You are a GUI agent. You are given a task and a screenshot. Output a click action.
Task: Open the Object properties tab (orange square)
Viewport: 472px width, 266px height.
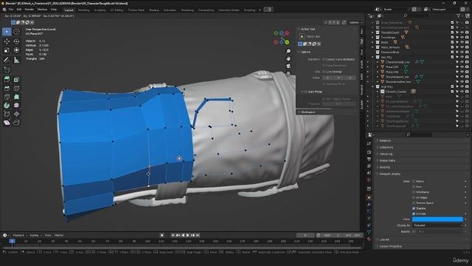click(x=369, y=197)
